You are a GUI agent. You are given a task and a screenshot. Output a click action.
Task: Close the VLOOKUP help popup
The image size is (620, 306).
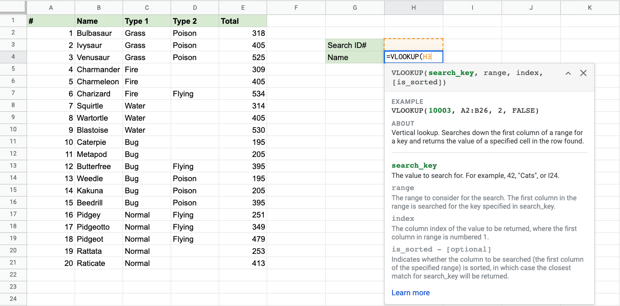[x=583, y=73]
